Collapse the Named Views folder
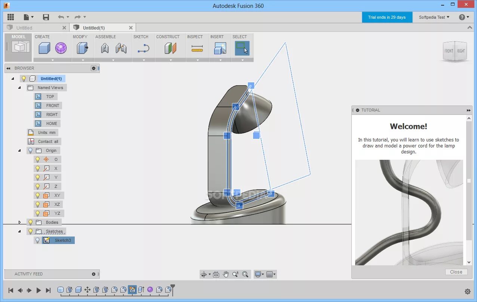This screenshot has width=477, height=302. click(20, 88)
